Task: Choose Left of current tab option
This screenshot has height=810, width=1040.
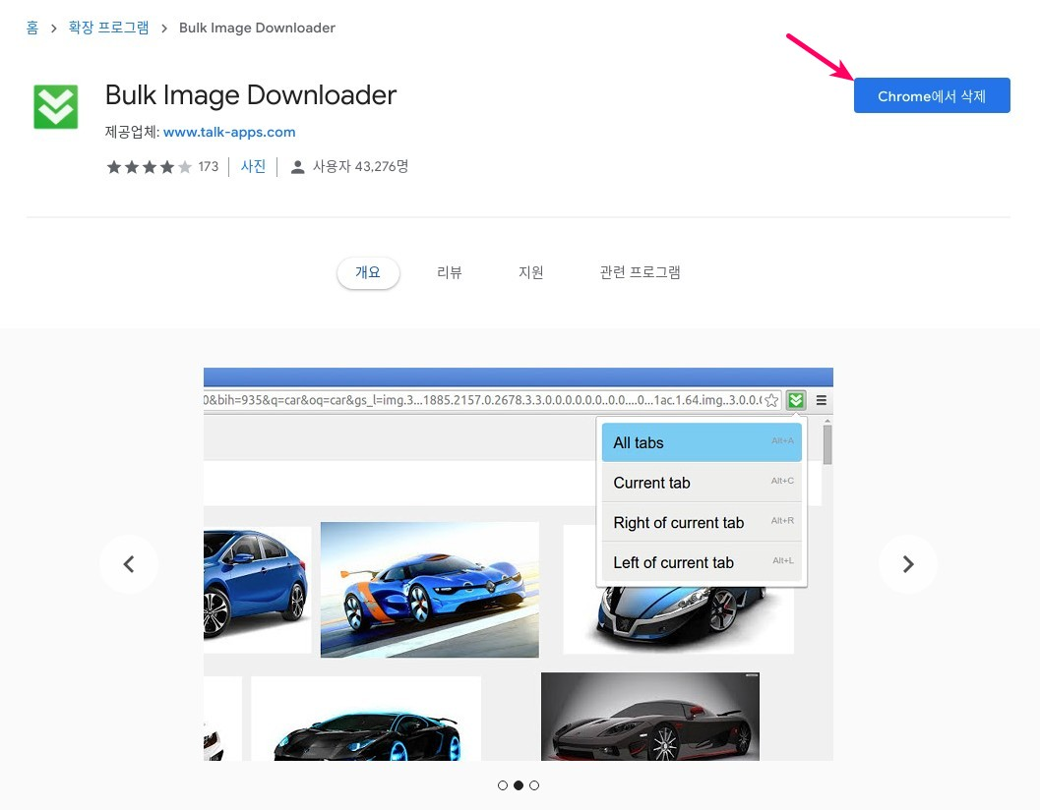Action: click(x=702, y=562)
